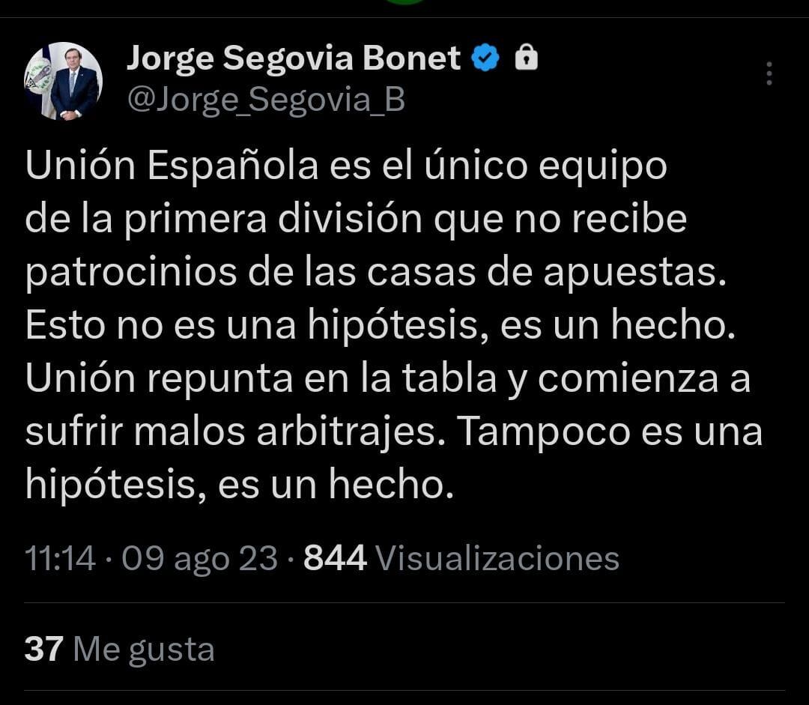Screen dimensions: 809x705
Task: Open the Jorge Segovia Bonet display name
Action: 294,59
